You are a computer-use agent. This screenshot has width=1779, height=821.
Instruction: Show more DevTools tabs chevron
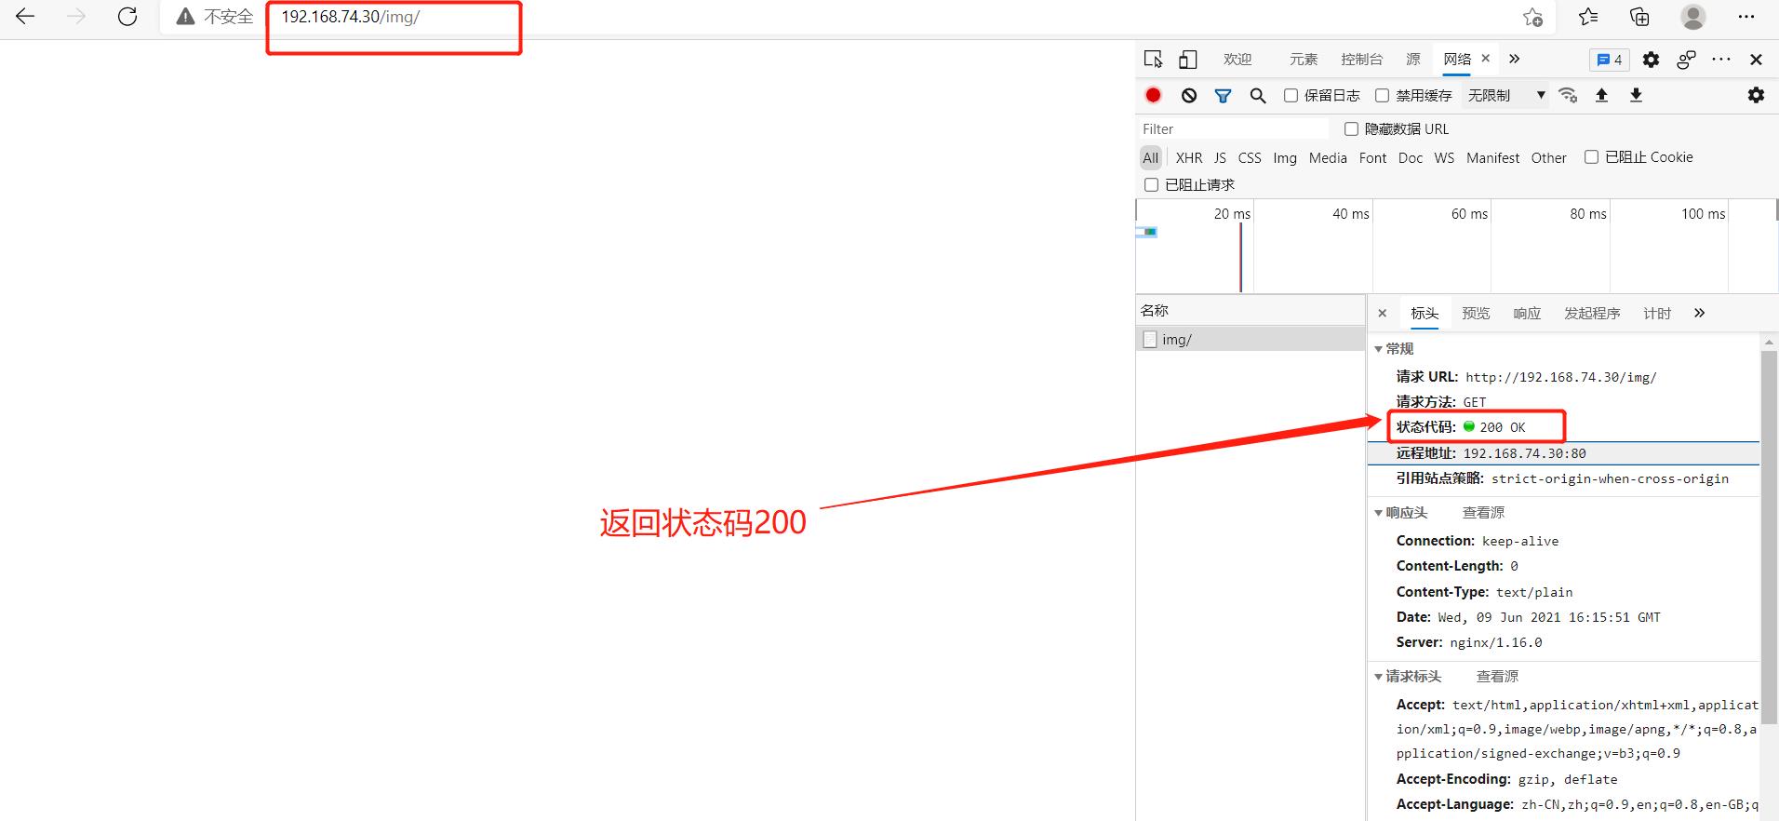[x=1514, y=59]
